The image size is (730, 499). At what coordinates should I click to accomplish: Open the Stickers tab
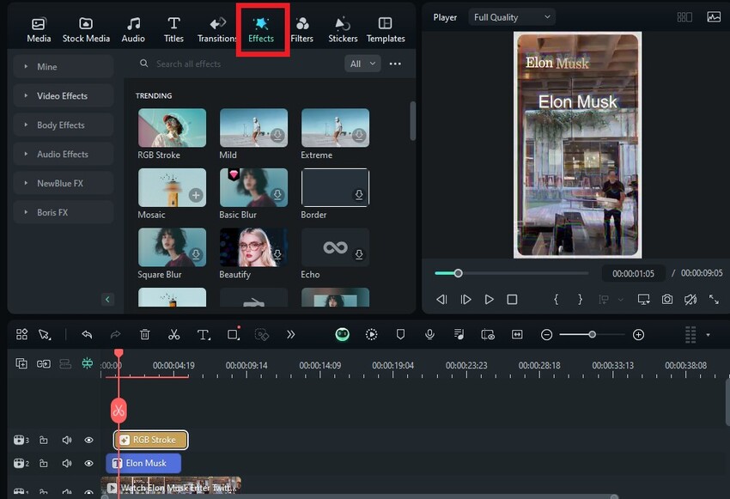tap(343, 30)
